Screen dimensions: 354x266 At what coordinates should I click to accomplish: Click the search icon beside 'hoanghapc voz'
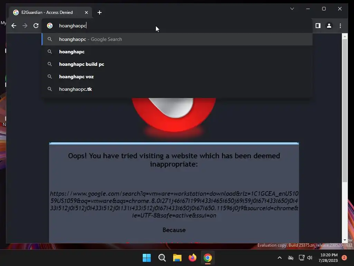[x=50, y=77]
